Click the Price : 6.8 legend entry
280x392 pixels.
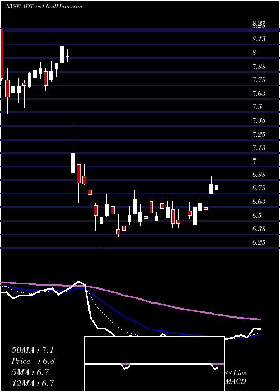click(33, 361)
